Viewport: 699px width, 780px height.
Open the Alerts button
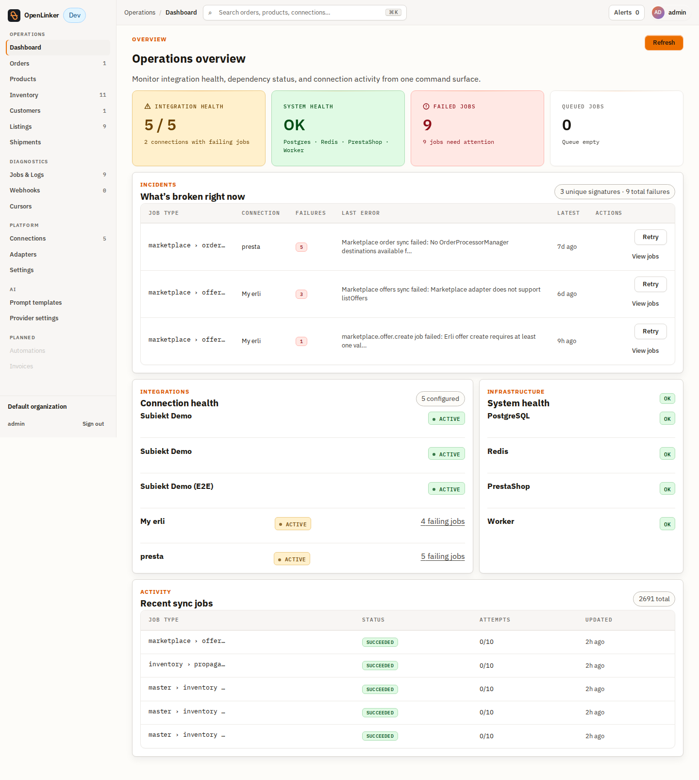[626, 13]
